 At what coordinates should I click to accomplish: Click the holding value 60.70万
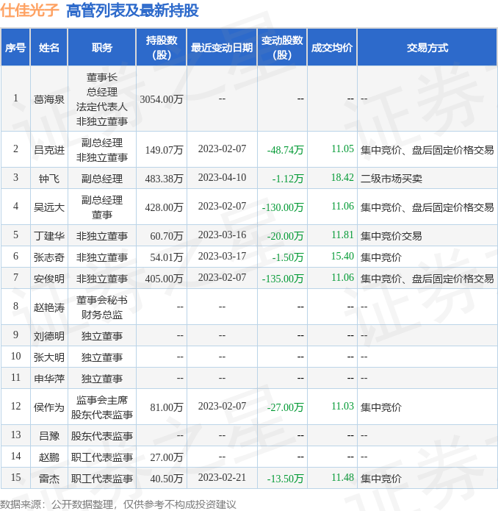point(167,236)
